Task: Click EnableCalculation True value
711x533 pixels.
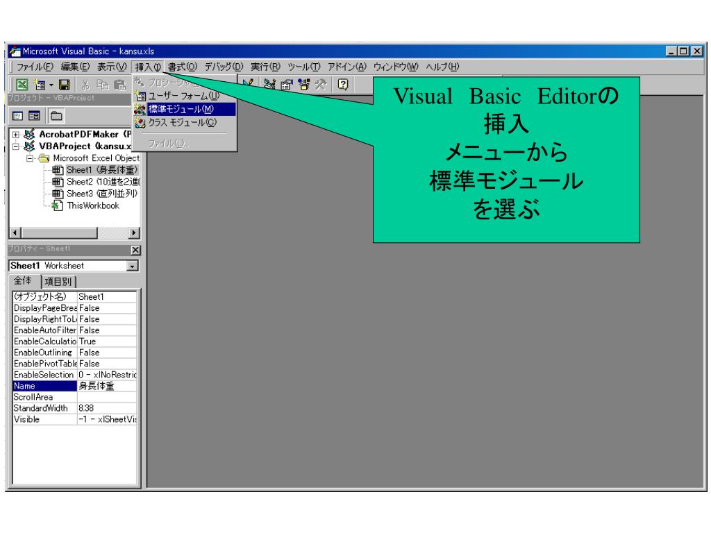Action: pyautogui.click(x=106, y=341)
